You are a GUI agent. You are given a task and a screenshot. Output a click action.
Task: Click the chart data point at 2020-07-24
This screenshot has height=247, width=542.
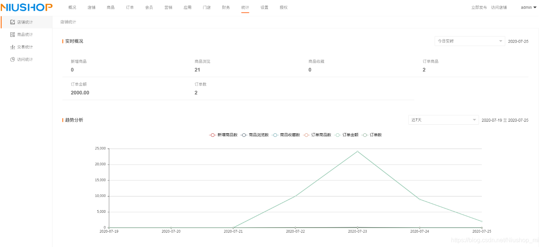[419, 199]
